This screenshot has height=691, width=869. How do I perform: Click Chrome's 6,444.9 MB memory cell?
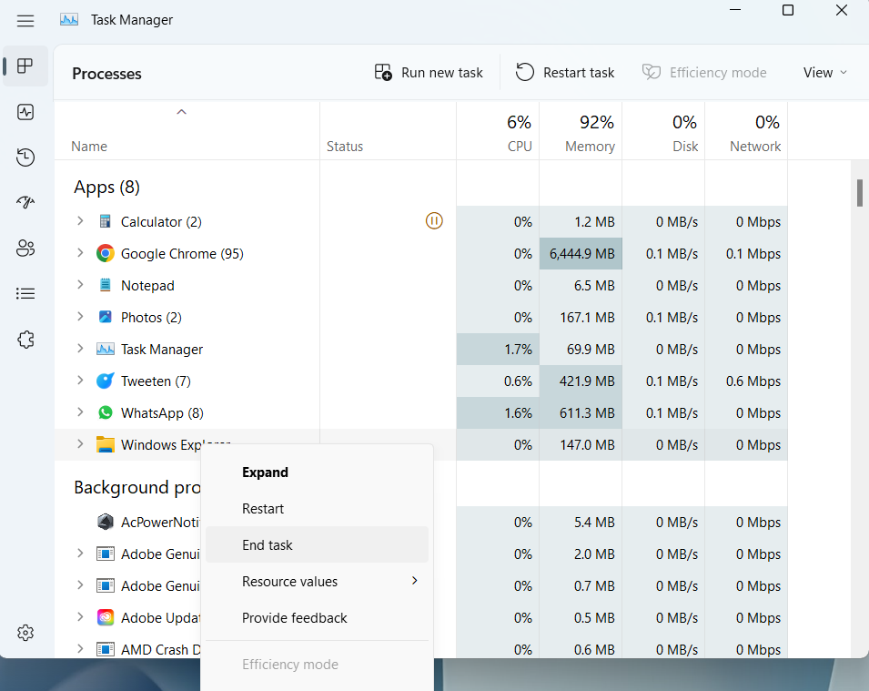(581, 253)
